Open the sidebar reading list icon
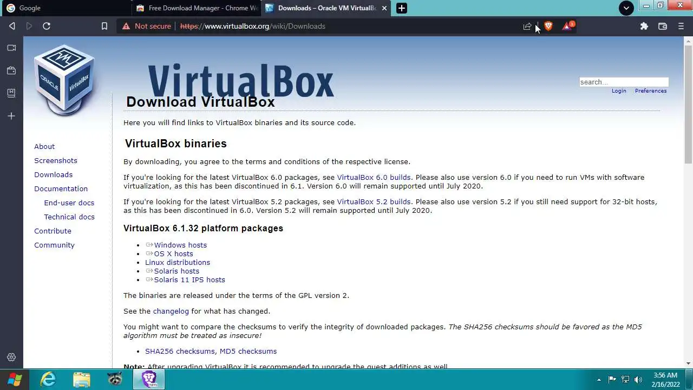 click(11, 93)
